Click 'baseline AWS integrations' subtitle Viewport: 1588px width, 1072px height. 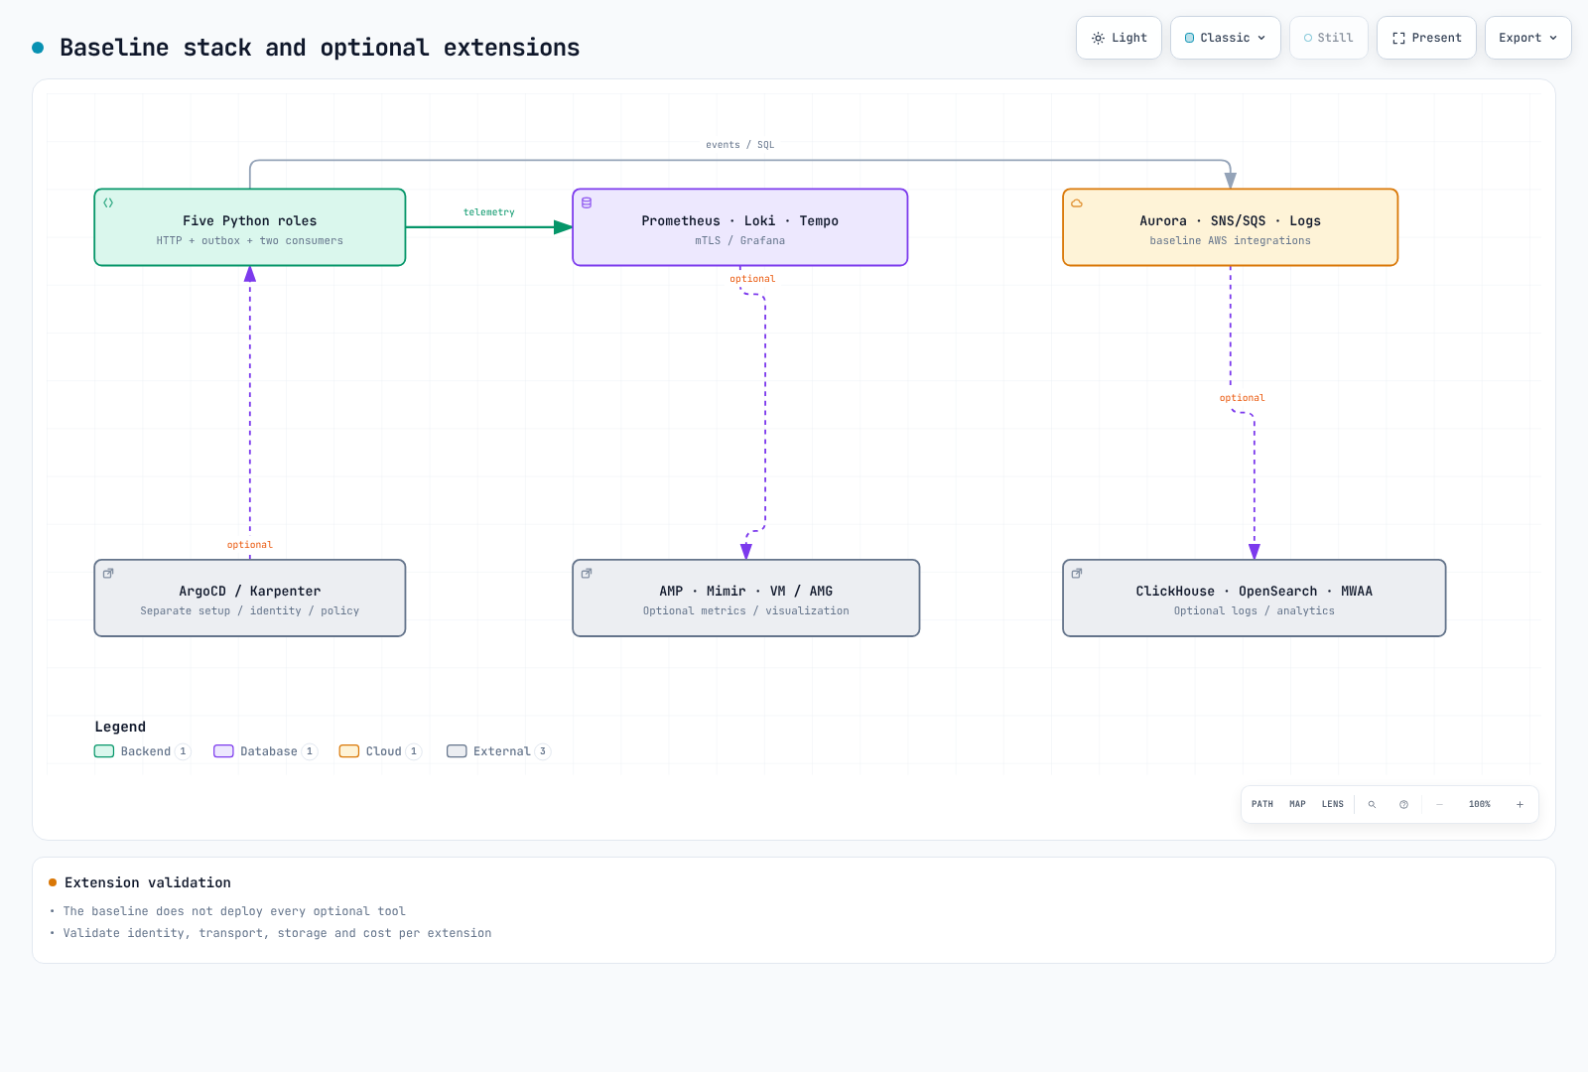[1231, 241]
